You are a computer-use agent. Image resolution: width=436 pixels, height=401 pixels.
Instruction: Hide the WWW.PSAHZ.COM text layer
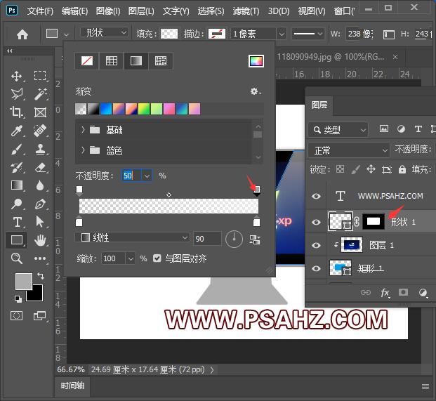click(x=316, y=197)
